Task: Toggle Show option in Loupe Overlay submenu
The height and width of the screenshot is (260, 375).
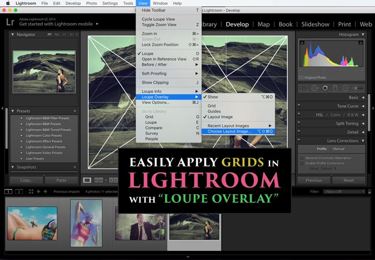Action: click(x=238, y=97)
